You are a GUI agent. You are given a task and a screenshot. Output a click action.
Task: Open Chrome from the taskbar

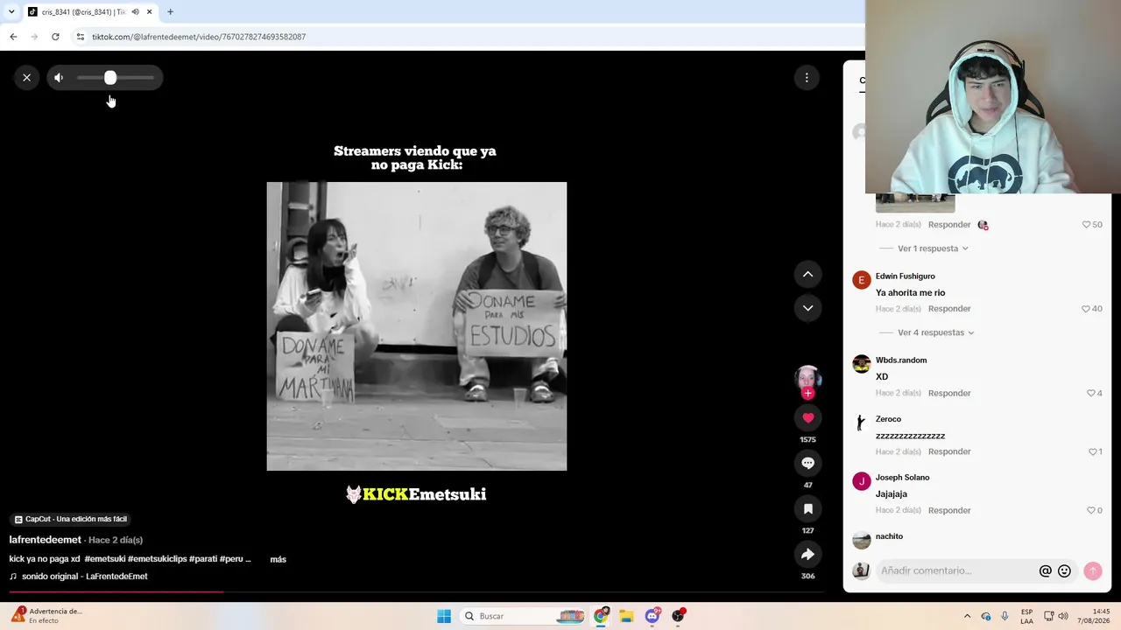tap(601, 616)
